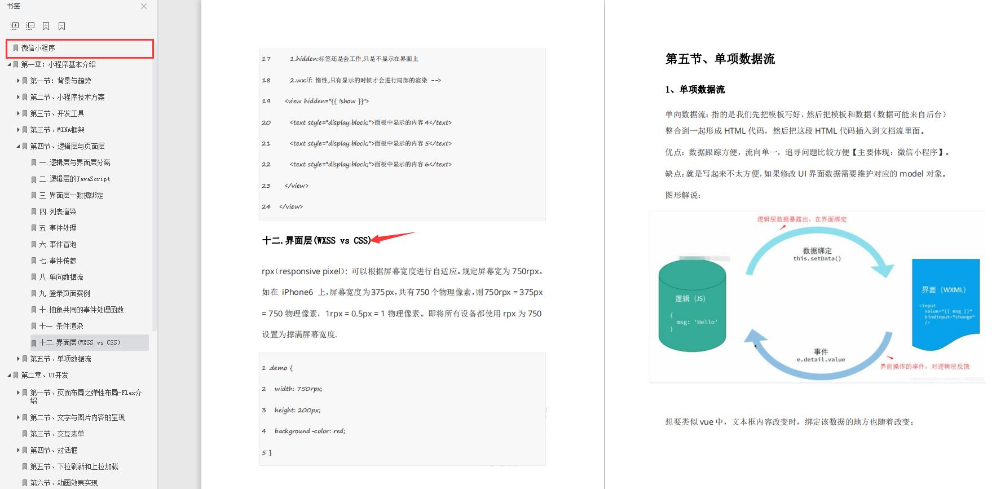This screenshot has height=489, width=1005.
Task: Click the collapse all bookmarks icon
Action: click(30, 26)
